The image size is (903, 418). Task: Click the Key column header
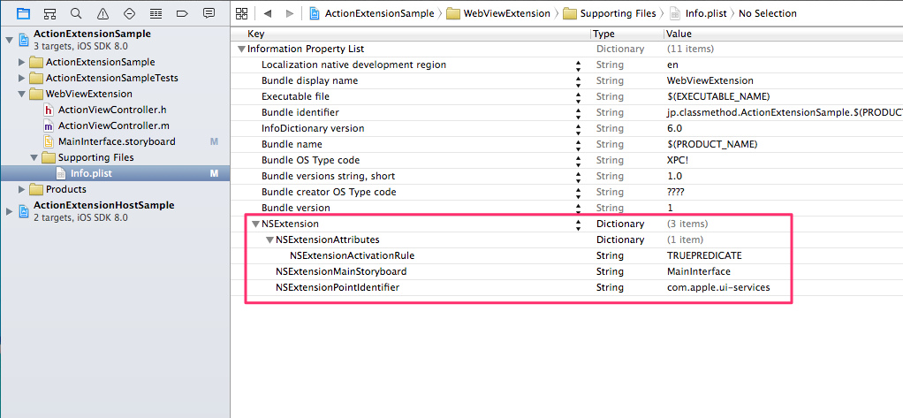coord(256,34)
